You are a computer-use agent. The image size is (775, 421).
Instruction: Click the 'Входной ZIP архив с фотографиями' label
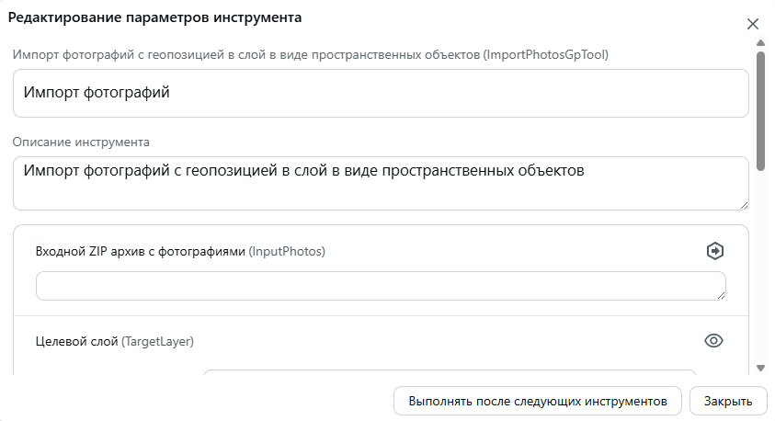point(141,252)
